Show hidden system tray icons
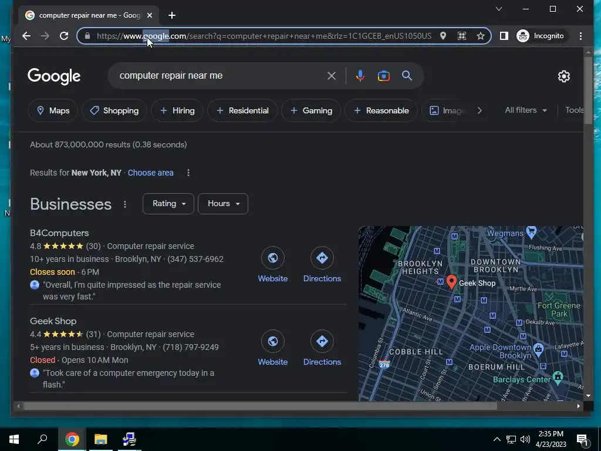Viewport: 601px width, 451px height. [x=497, y=439]
